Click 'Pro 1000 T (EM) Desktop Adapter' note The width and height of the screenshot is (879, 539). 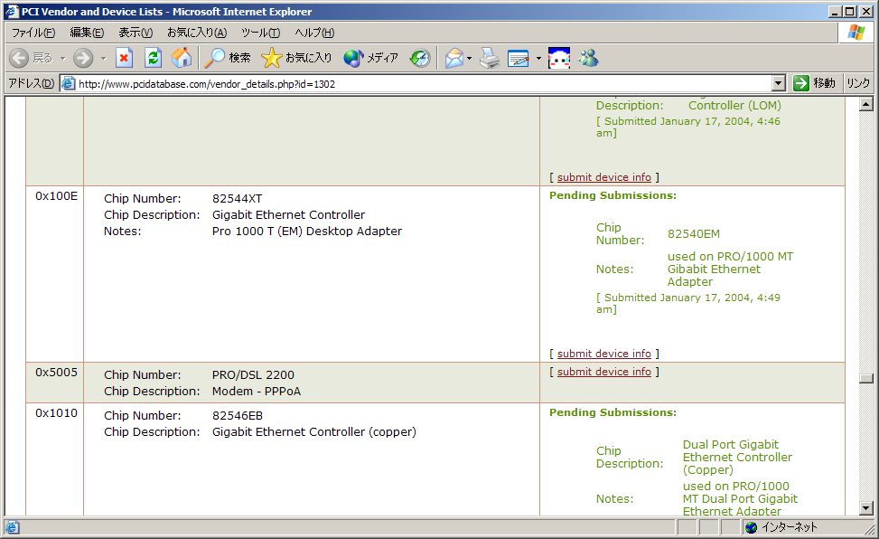pos(306,232)
